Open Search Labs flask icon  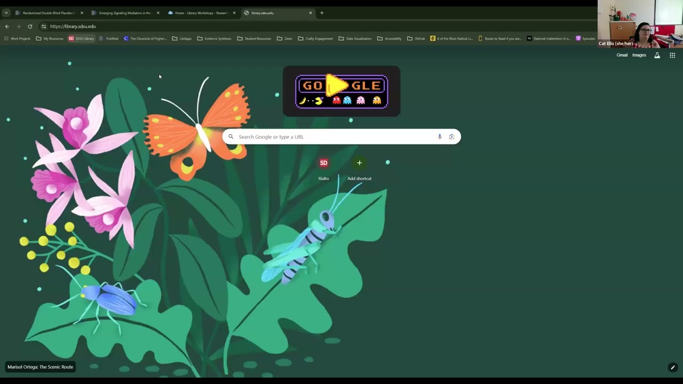(657, 55)
